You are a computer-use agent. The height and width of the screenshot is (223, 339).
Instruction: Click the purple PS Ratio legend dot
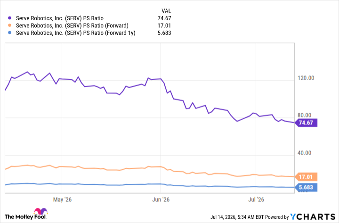click(9, 18)
